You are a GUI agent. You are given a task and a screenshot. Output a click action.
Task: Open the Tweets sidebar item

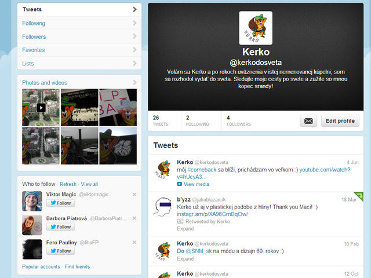[x=79, y=9]
